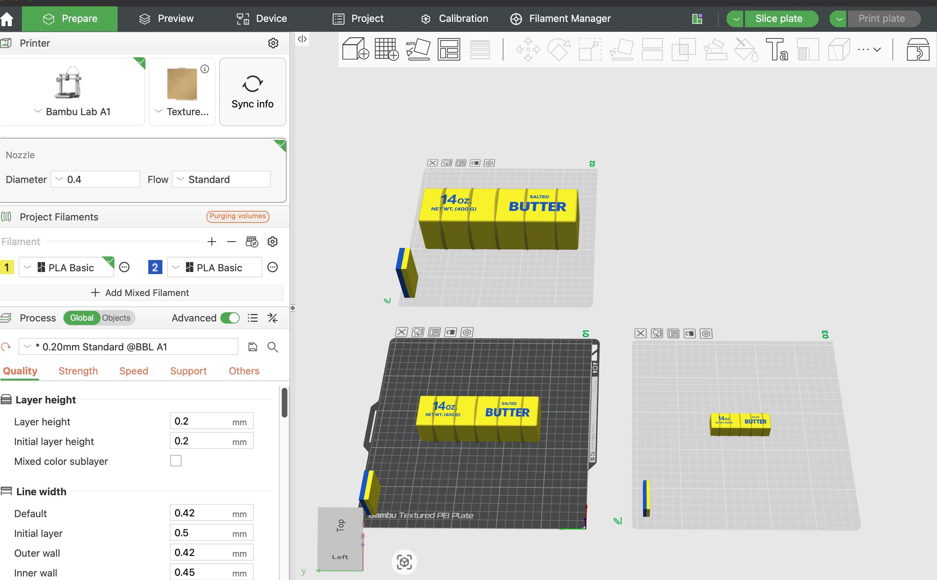Click the add filament plus icon
937x580 pixels.
[211, 242]
